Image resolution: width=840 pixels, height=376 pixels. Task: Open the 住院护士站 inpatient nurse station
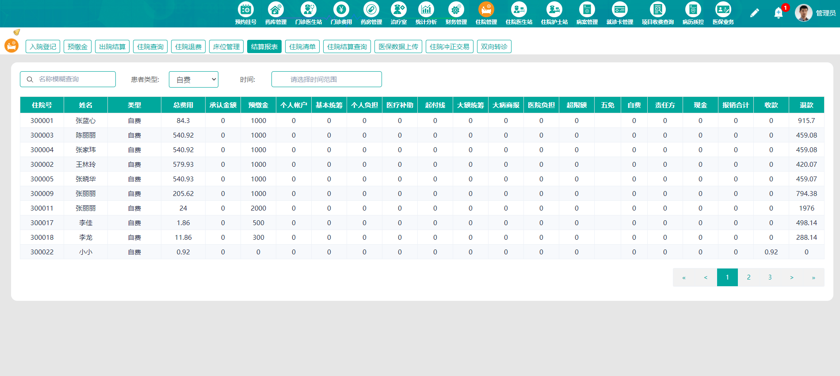click(554, 13)
